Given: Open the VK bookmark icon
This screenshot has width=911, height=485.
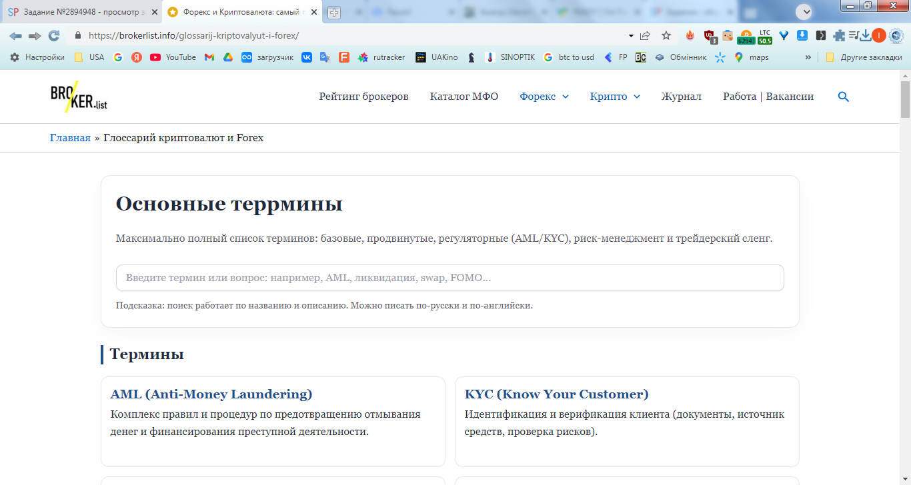Looking at the screenshot, I should click(x=307, y=57).
